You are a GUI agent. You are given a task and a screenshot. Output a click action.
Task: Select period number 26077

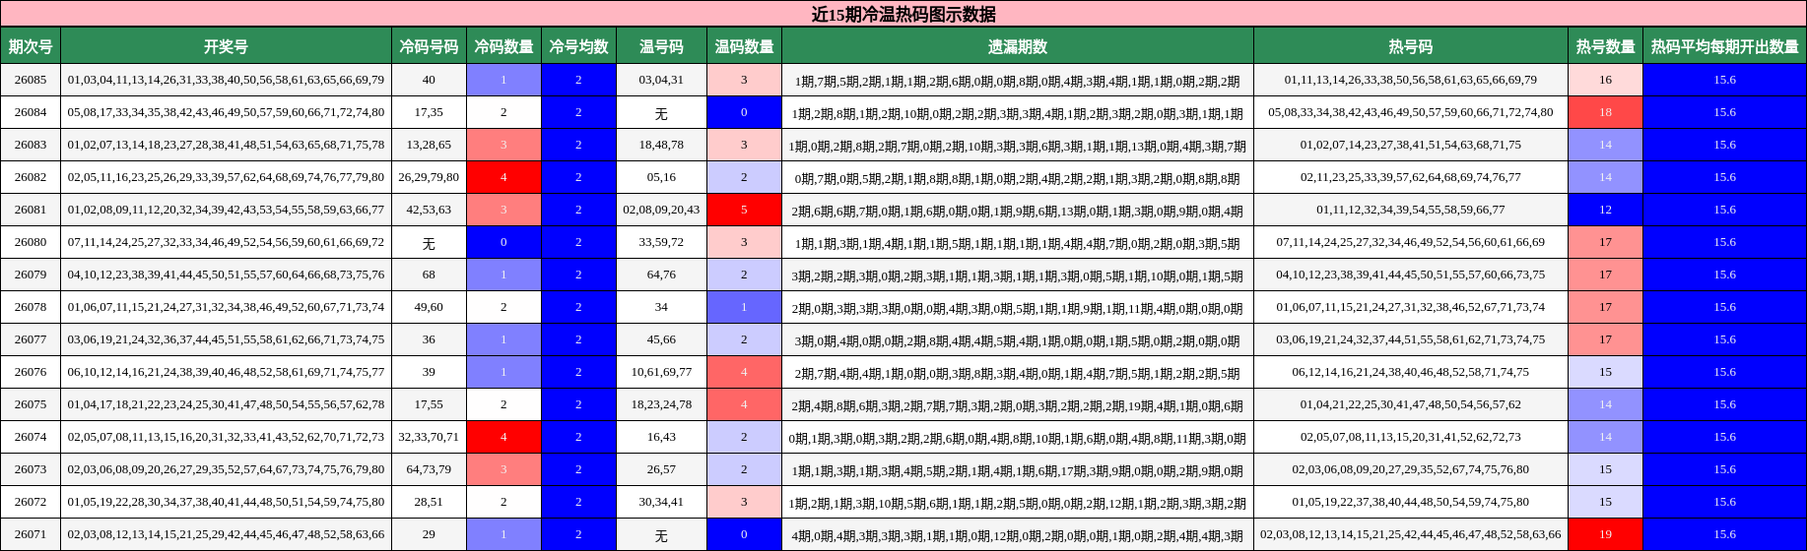[31, 339]
